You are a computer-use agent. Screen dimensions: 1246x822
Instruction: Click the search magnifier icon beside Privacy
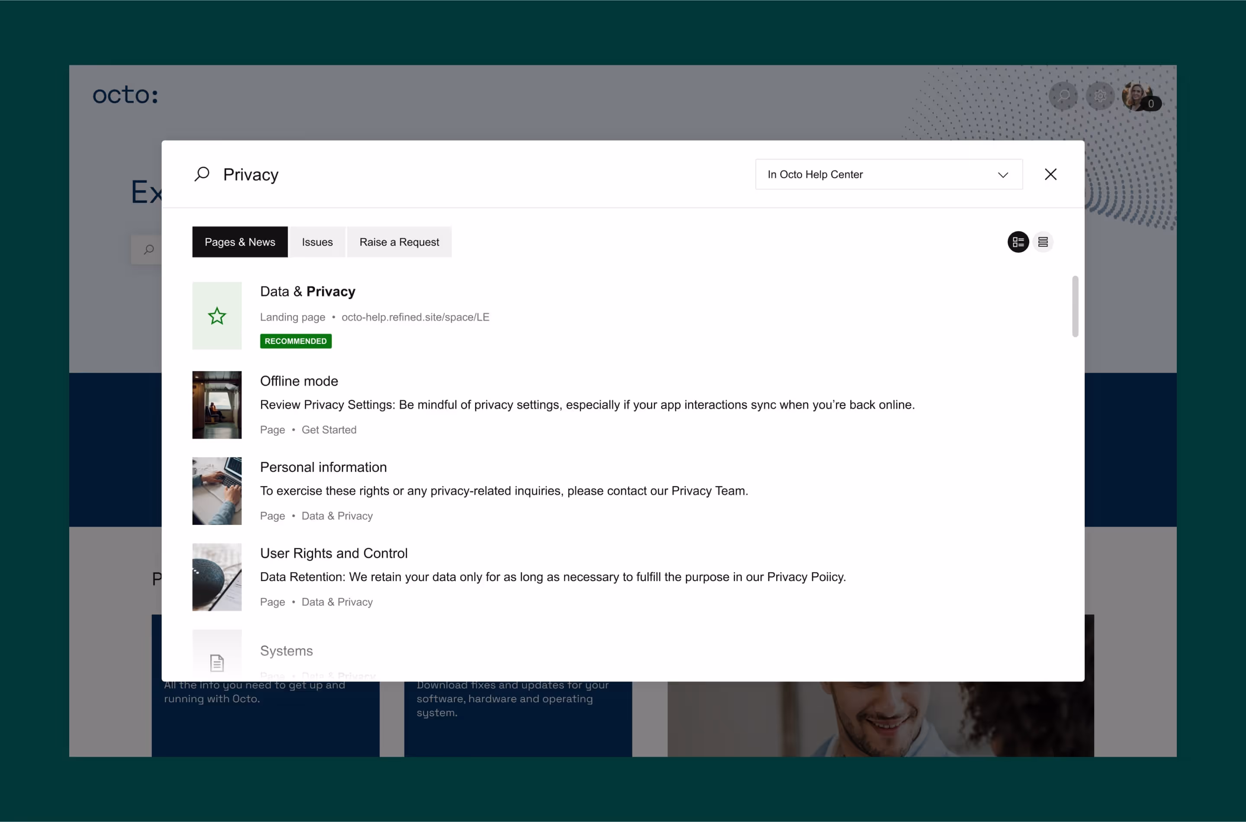point(202,174)
